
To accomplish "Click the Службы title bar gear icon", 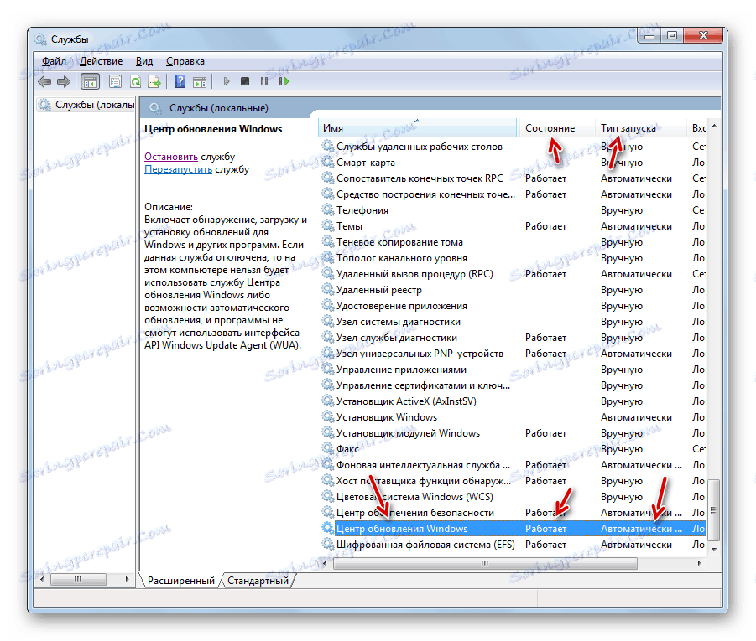I will click(40, 39).
